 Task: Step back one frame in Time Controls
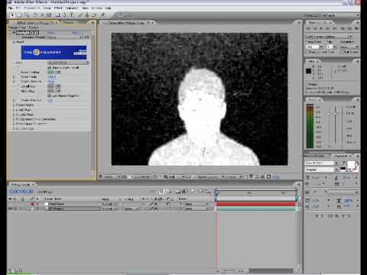316,28
